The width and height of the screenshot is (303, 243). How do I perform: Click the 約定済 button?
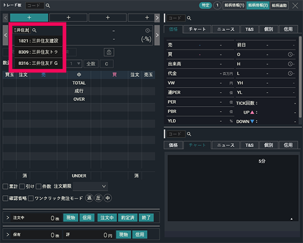(x=128, y=218)
